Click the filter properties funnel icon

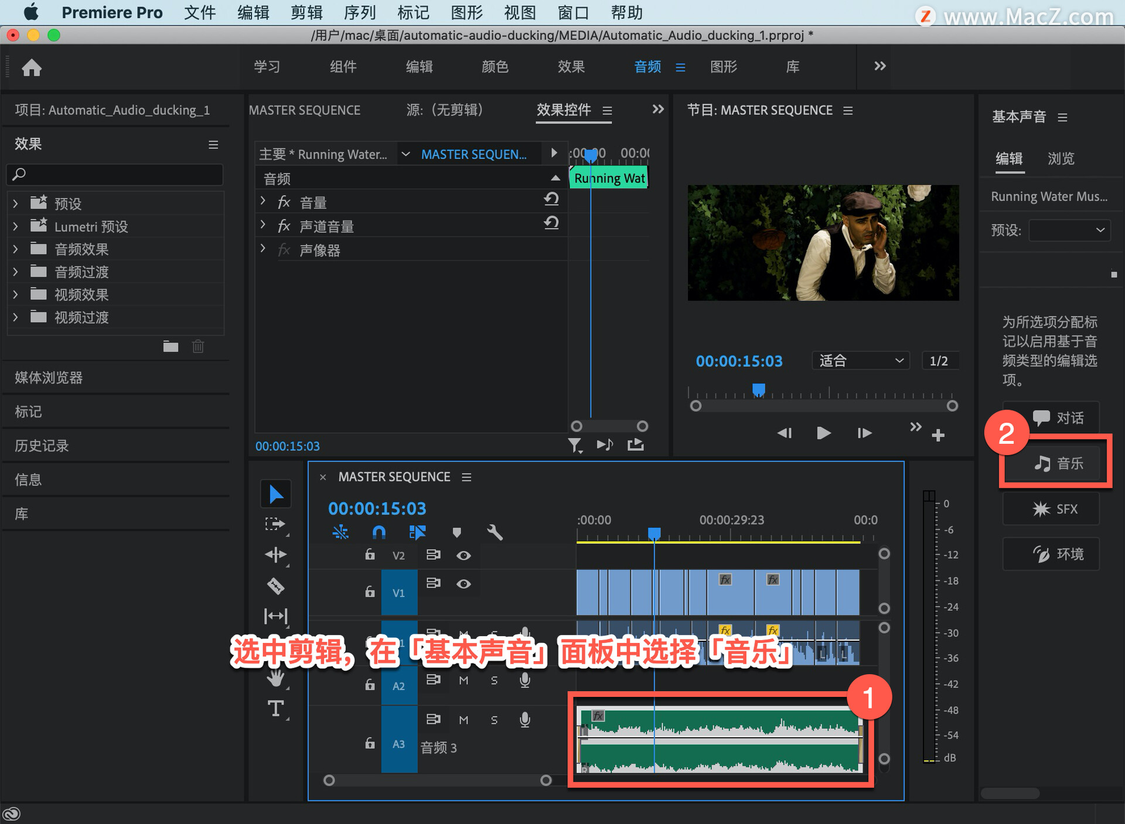tap(575, 446)
